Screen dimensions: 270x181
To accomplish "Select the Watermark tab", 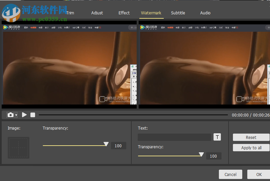I will coord(151,13).
